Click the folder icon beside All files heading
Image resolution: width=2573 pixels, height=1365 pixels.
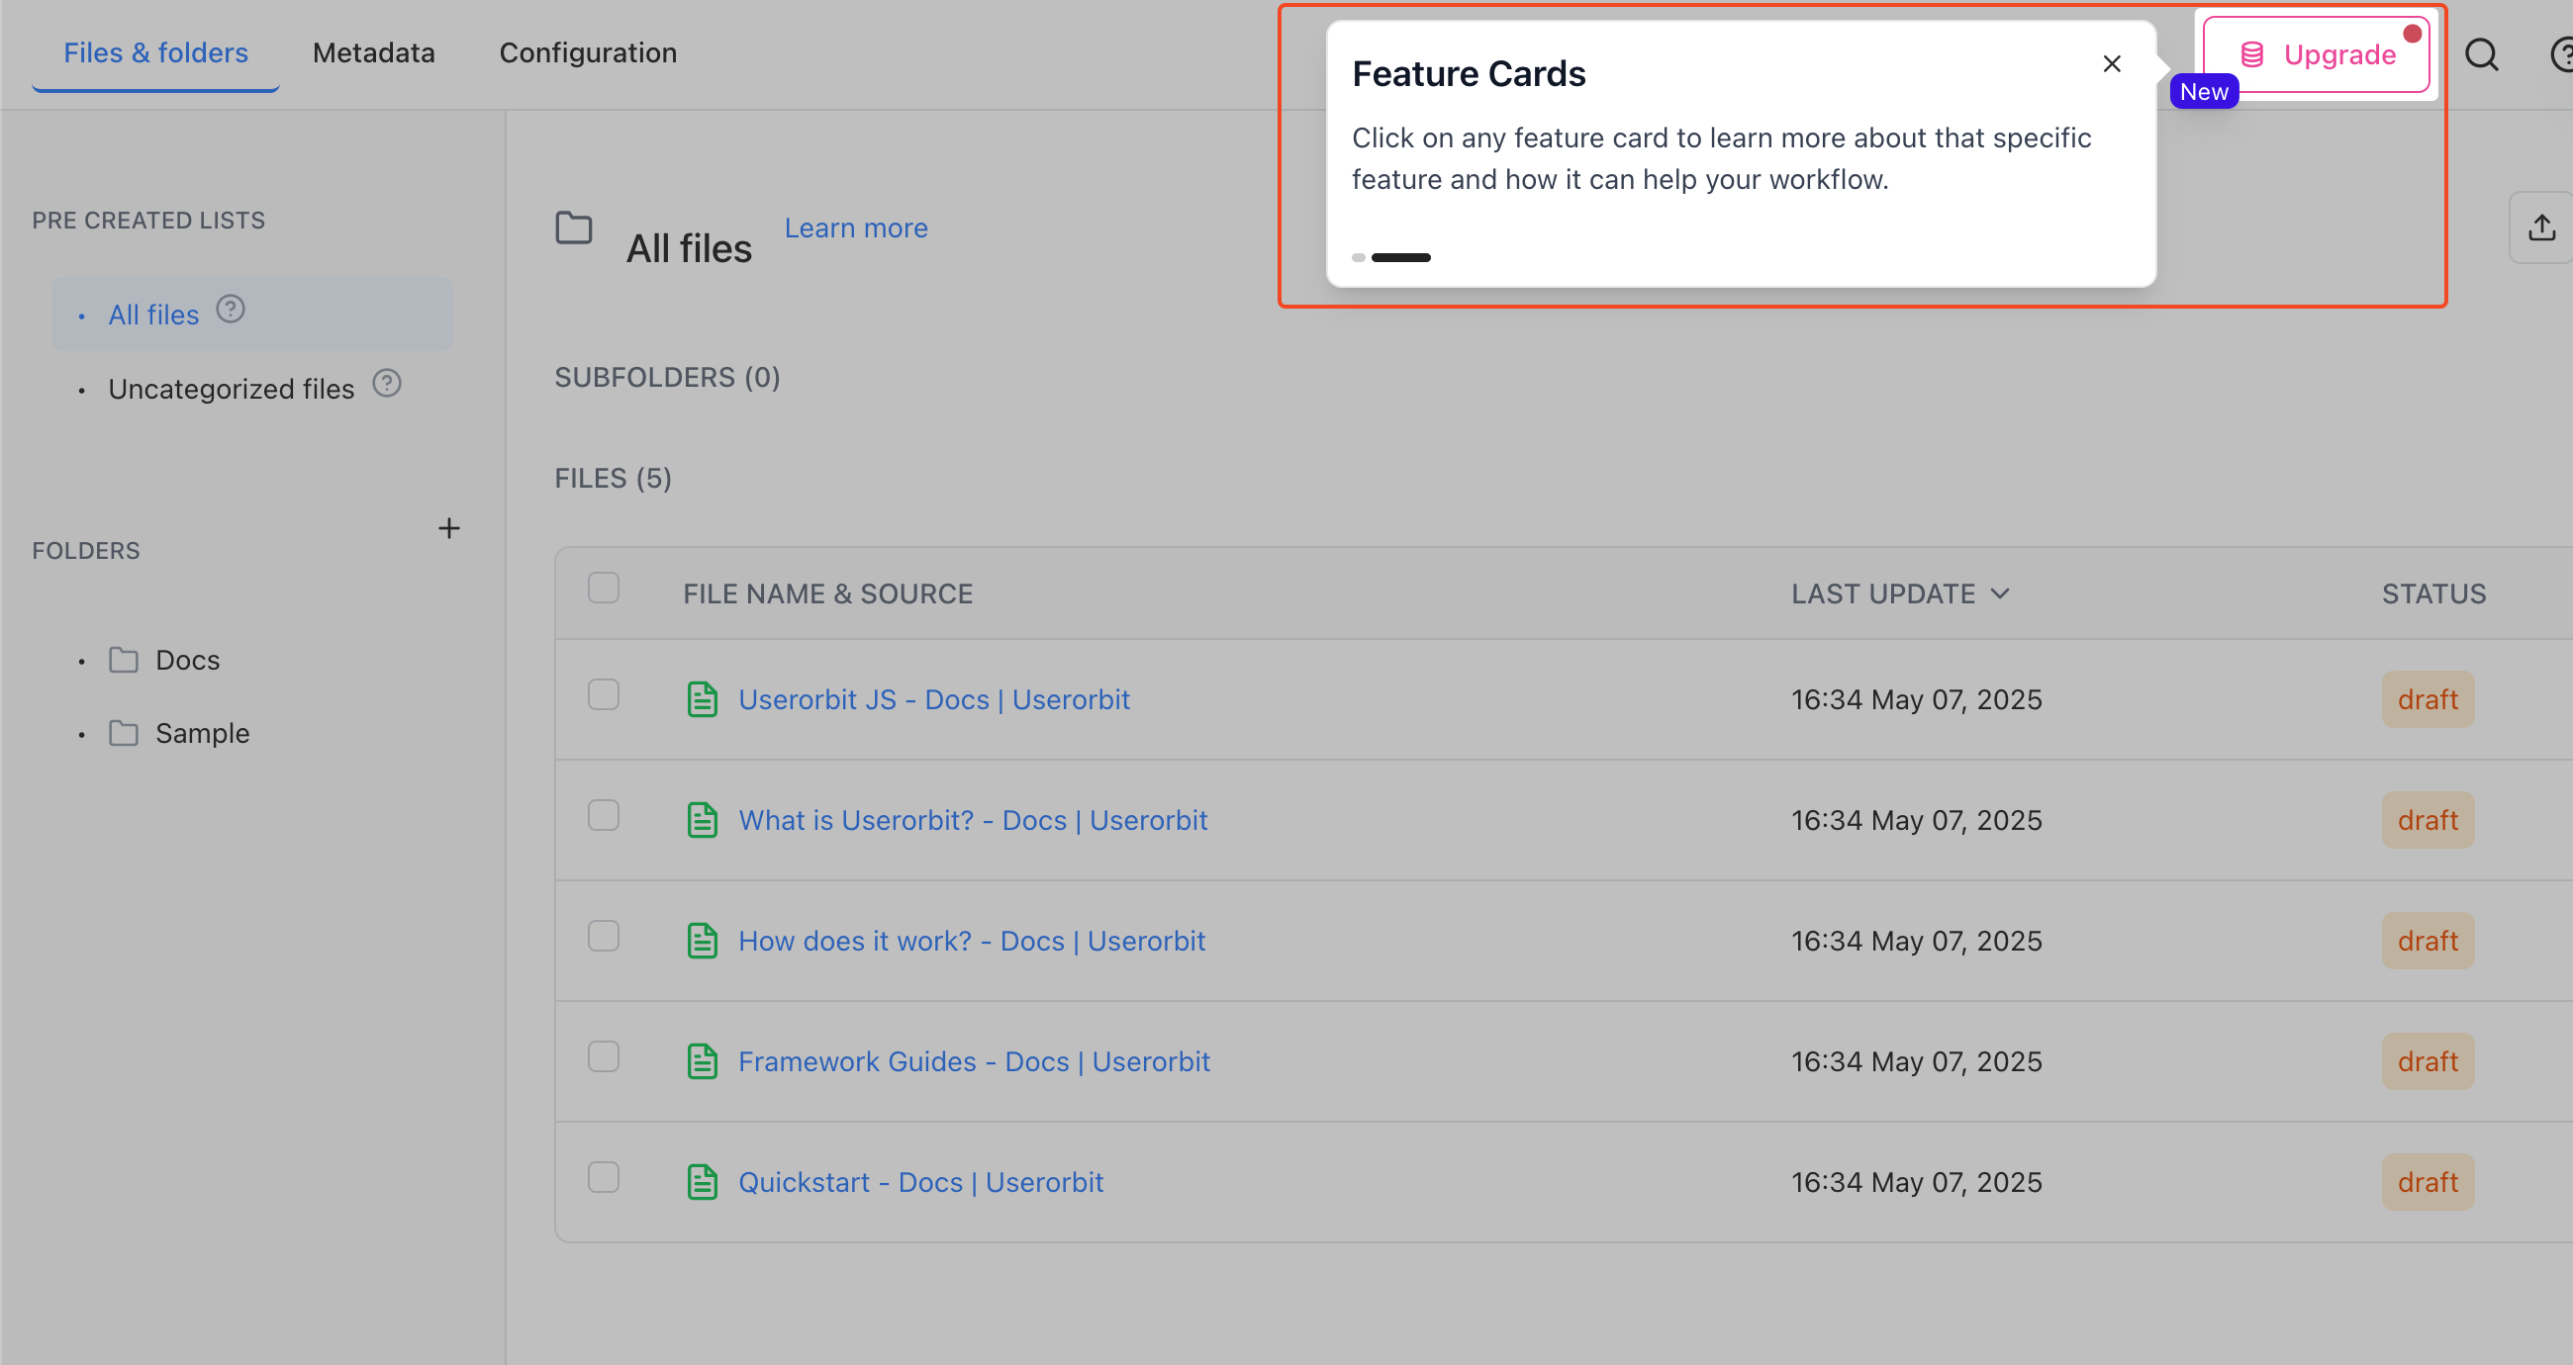click(x=573, y=227)
